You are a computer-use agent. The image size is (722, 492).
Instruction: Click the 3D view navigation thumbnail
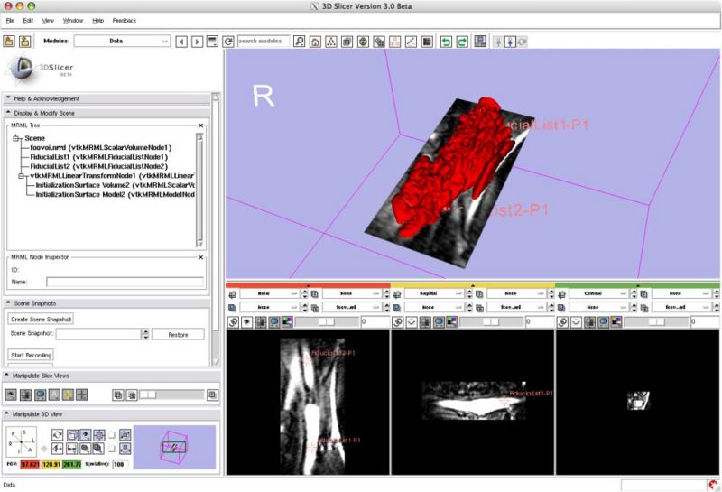[x=174, y=447]
